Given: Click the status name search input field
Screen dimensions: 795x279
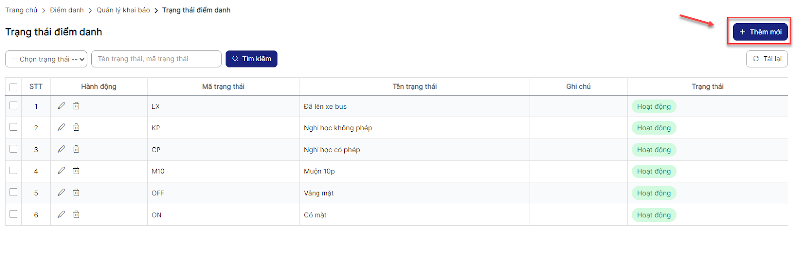Looking at the screenshot, I should [x=156, y=59].
